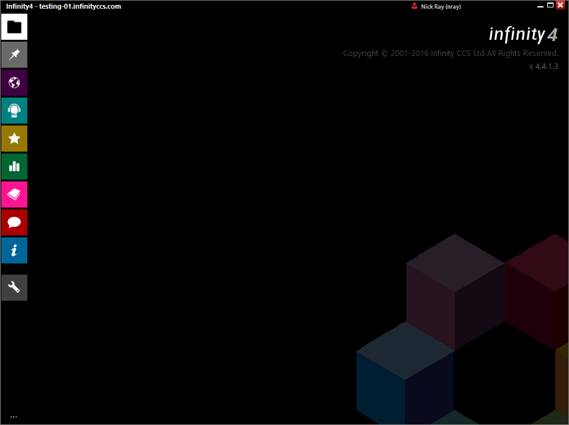Open the wrench settings icon
The width and height of the screenshot is (569, 425).
pos(14,288)
